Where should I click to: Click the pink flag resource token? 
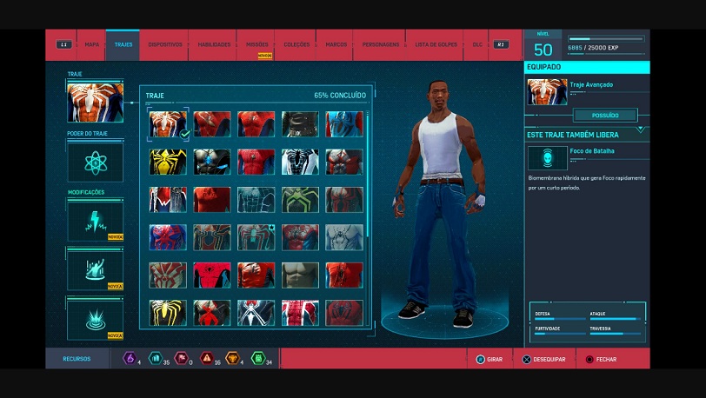pyautogui.click(x=181, y=358)
